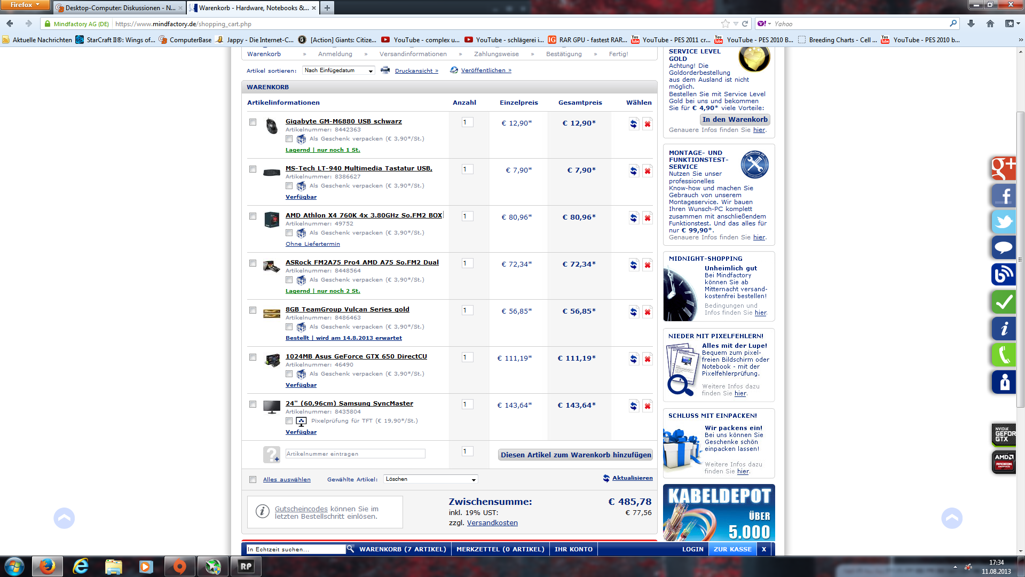Open the Twitter sidebar button

1004,222
